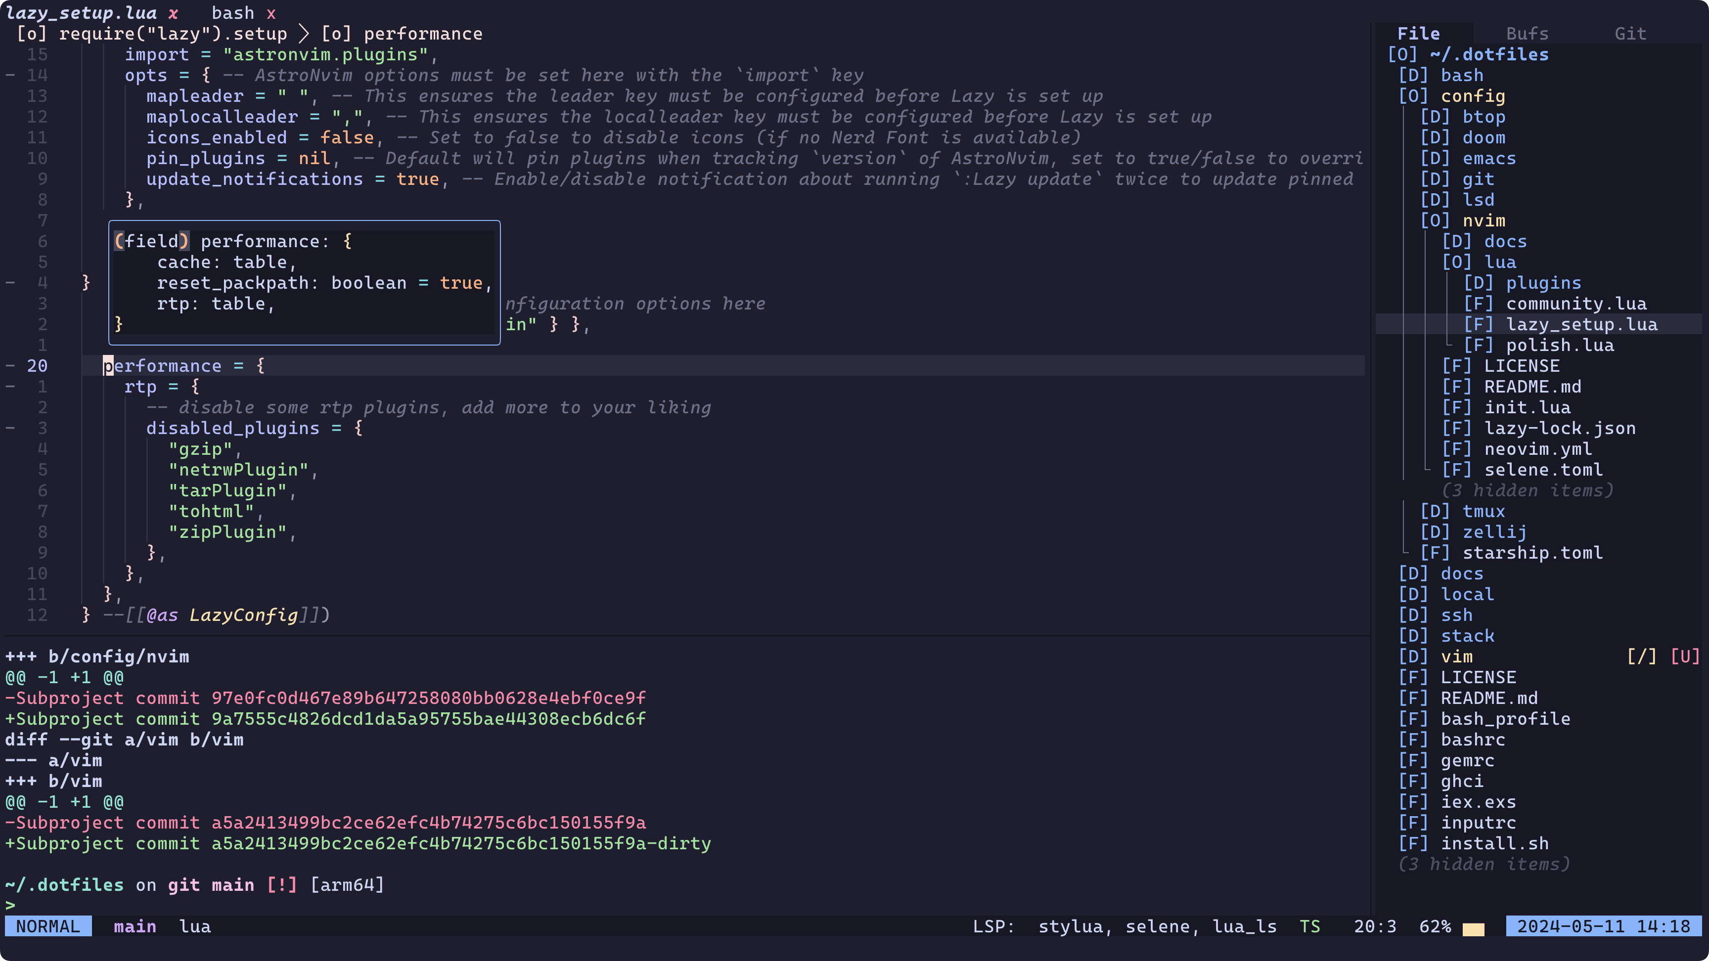Click the [F] icon beside starship.toml
The width and height of the screenshot is (1709, 961).
tap(1435, 553)
